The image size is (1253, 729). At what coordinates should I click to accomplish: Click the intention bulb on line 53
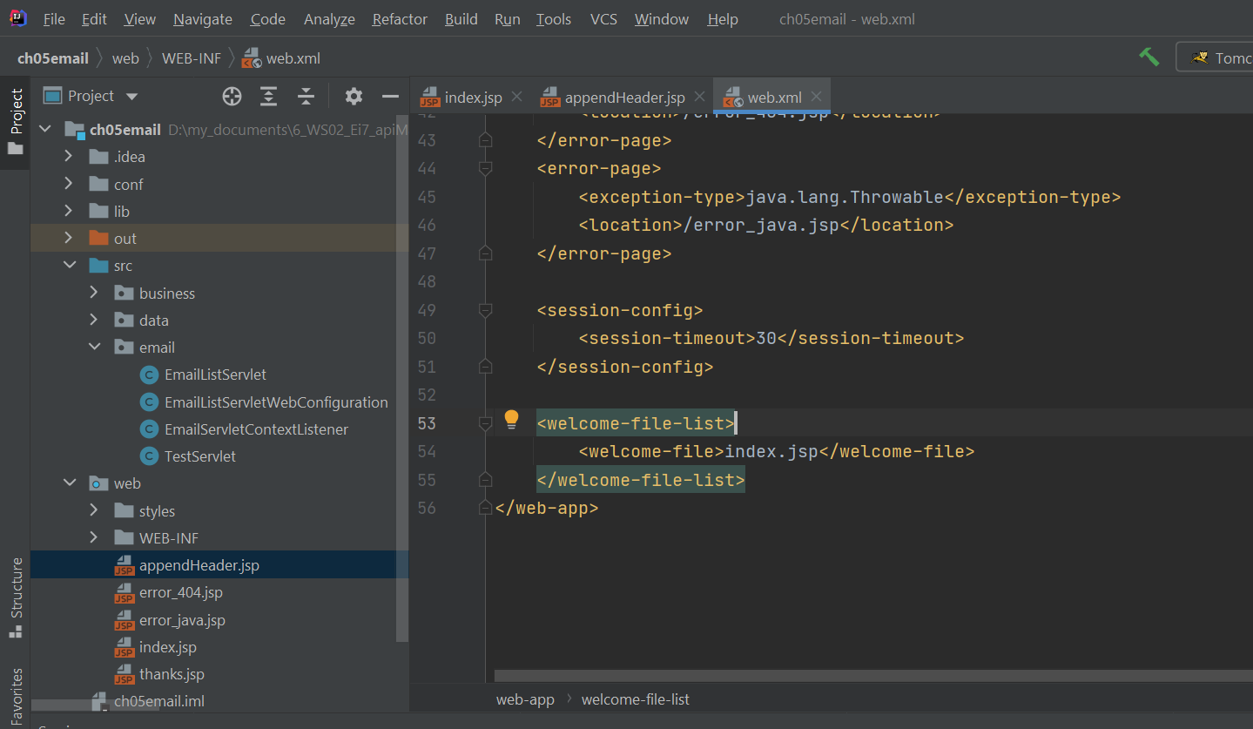(x=512, y=420)
